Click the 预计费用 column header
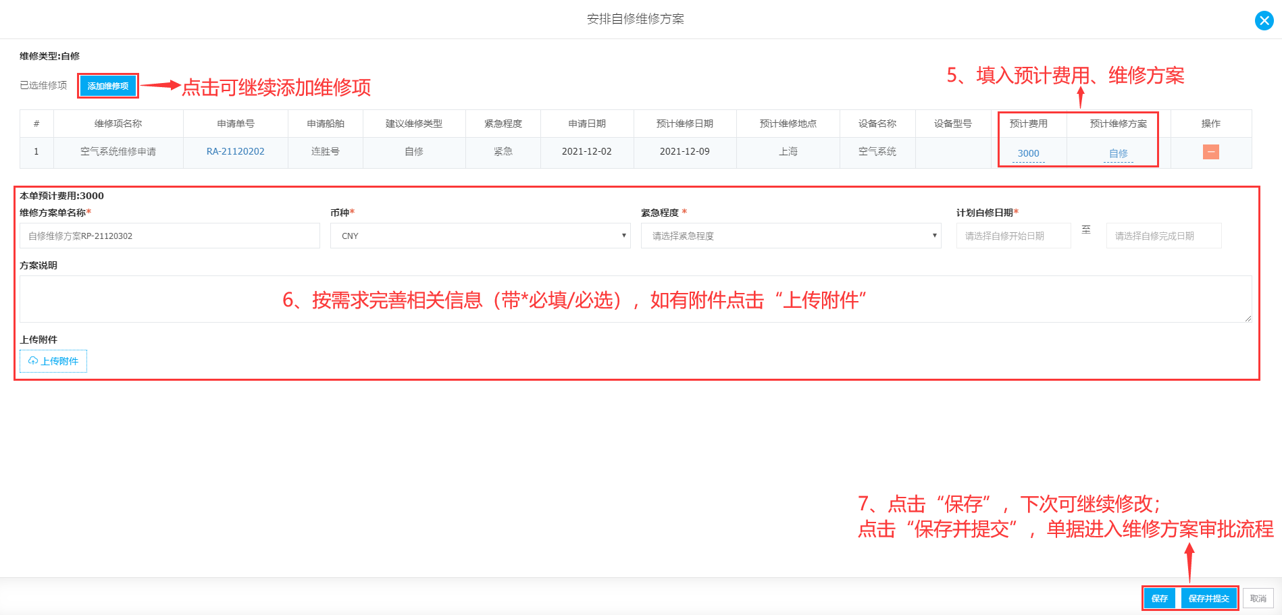This screenshot has width=1282, height=615. coord(1028,124)
